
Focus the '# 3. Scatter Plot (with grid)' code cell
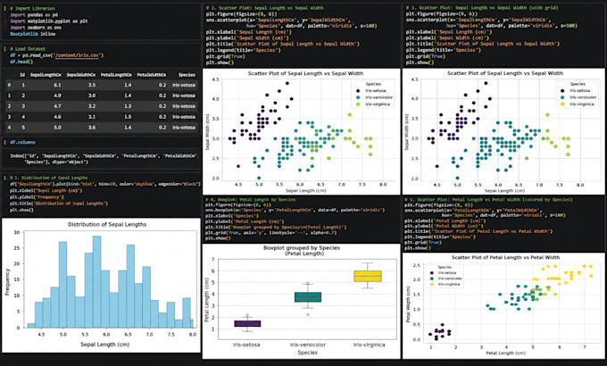point(503,35)
